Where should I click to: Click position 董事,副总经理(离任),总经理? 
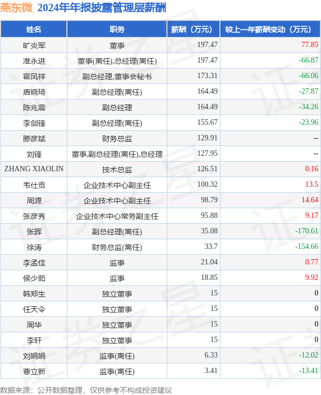[117, 154]
